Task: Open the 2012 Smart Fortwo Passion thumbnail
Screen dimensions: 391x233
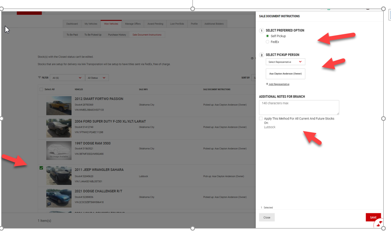Action: tap(59, 105)
